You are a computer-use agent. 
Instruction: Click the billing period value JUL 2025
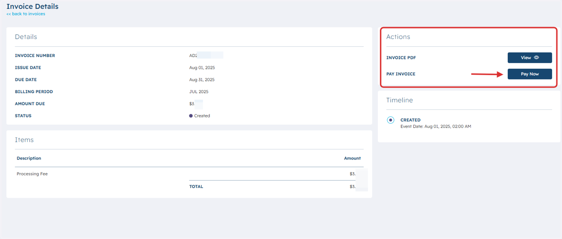(x=199, y=92)
